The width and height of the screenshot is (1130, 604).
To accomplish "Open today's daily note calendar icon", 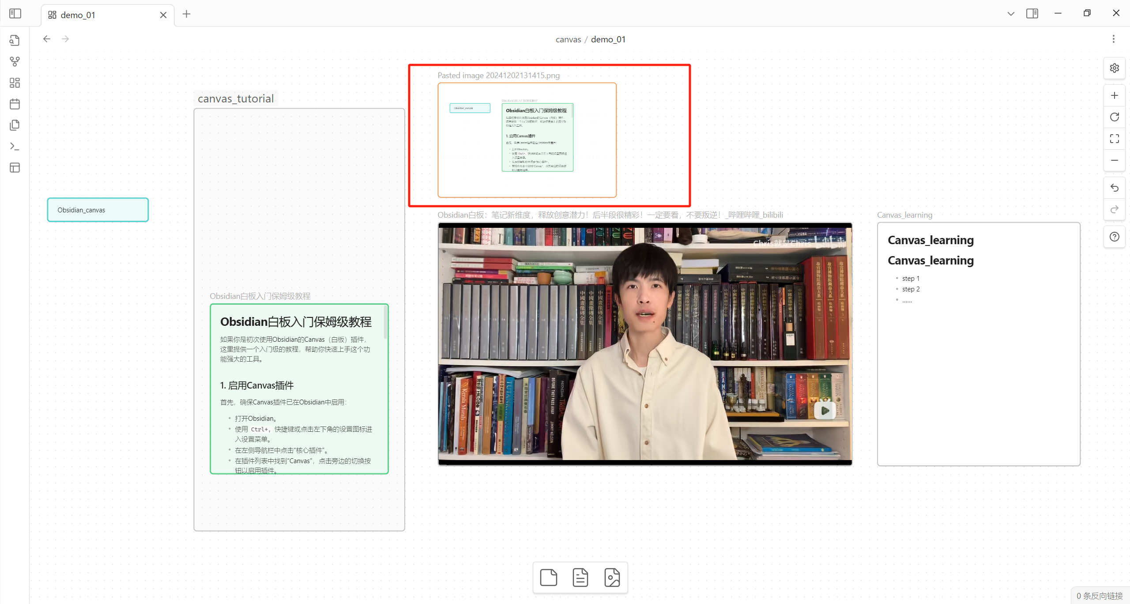I will (15, 104).
